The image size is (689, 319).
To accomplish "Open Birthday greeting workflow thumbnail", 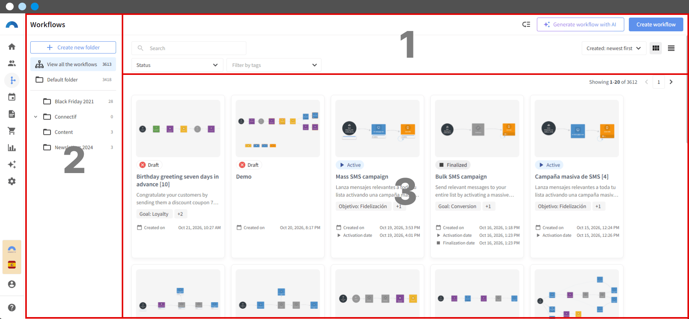I will [178, 128].
